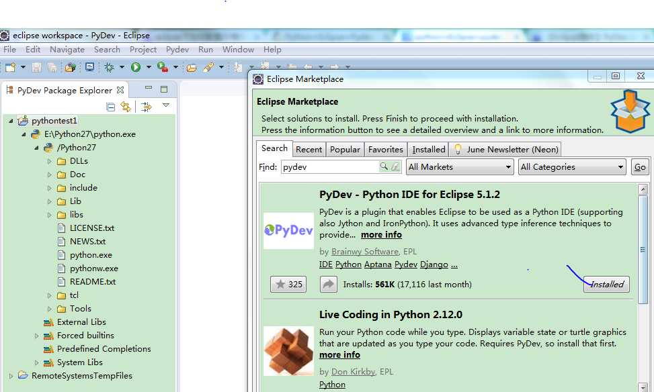Click the Go button
Screen dimensions: 654x392
[640, 167]
